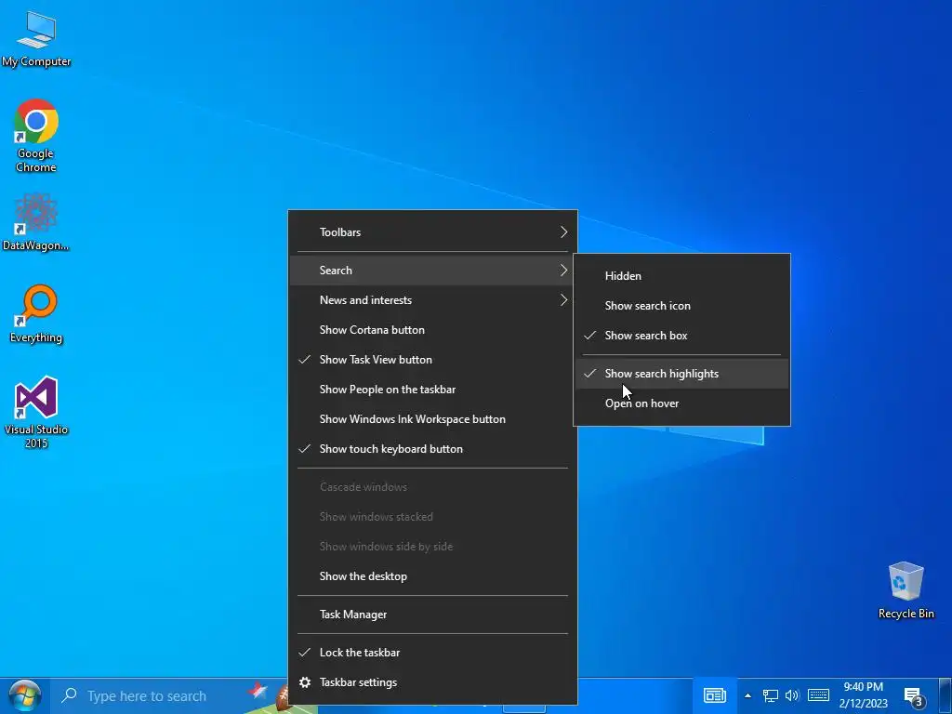Click the taskbar search magnifier icon
The width and height of the screenshot is (952, 714).
point(69,694)
